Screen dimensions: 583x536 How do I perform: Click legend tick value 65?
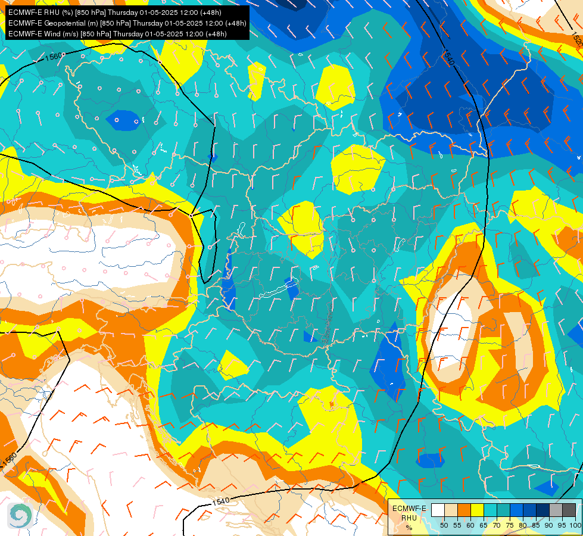coord(484,525)
